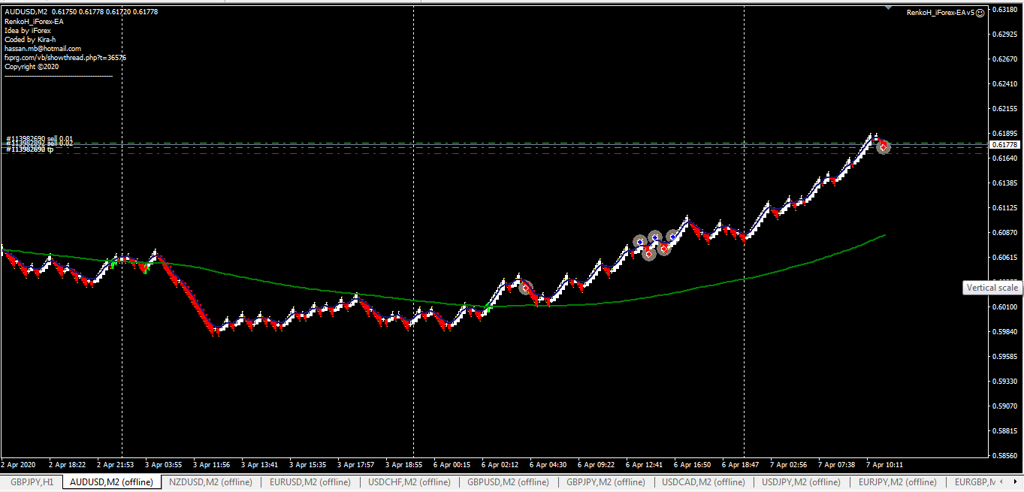The height and width of the screenshot is (492, 1024).
Task: Click the current price label 0.61778
Action: [1004, 144]
